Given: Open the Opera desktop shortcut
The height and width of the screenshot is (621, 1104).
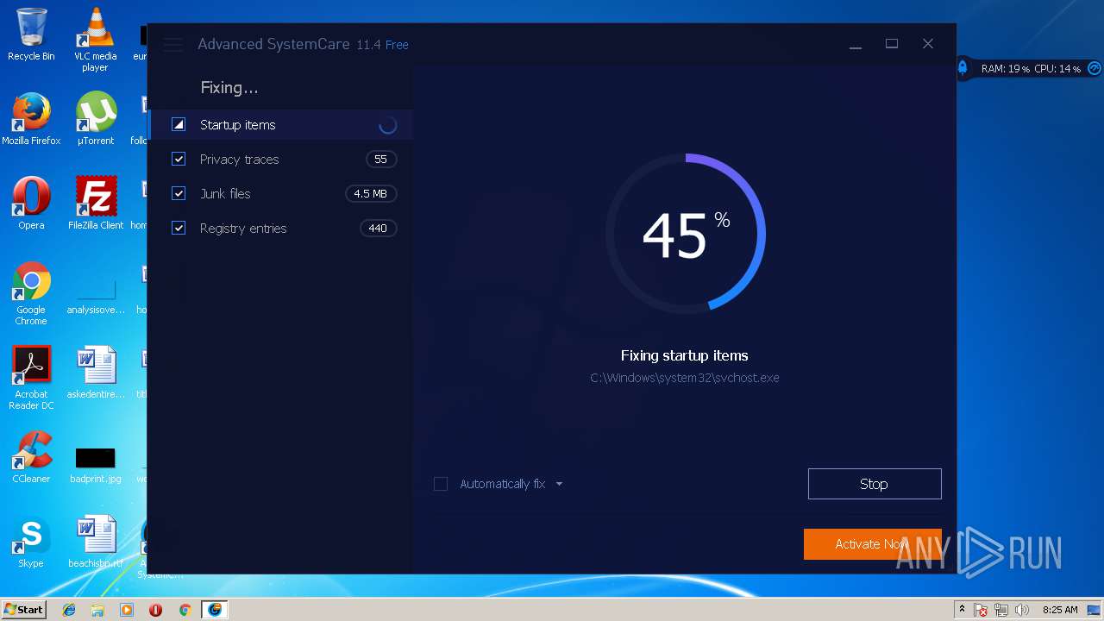Looking at the screenshot, I should tap(31, 204).
